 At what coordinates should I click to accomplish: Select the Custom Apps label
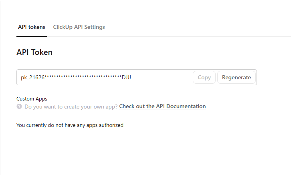tap(32, 99)
